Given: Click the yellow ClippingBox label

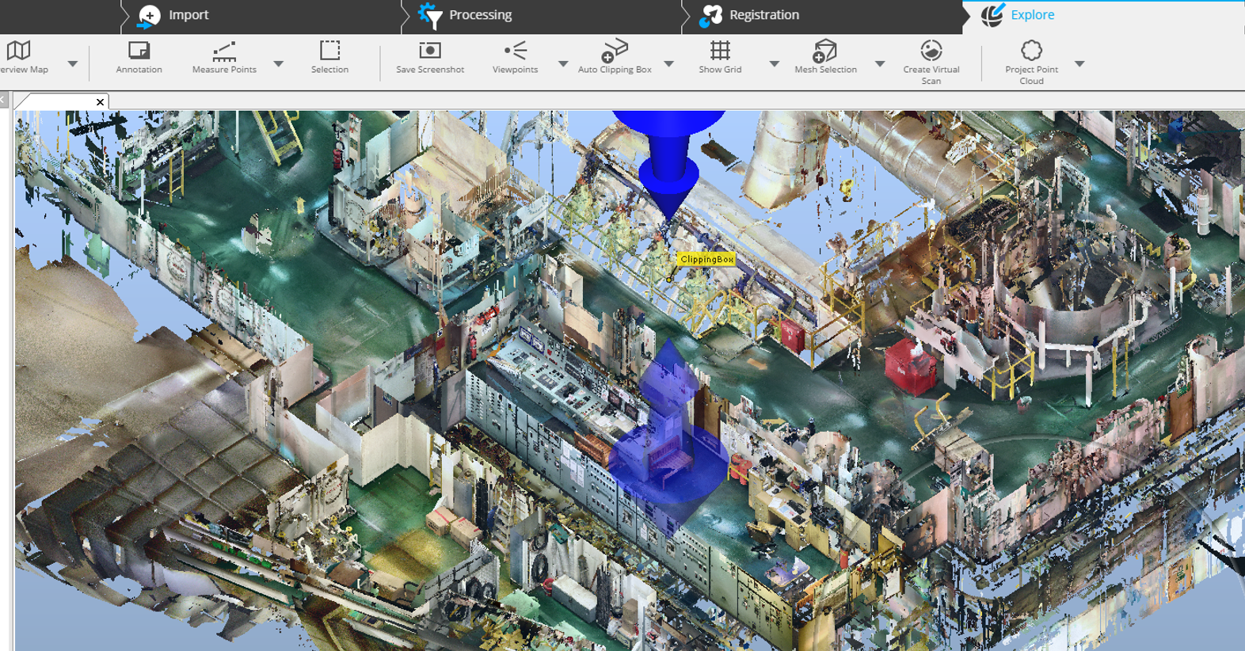Looking at the screenshot, I should (x=706, y=259).
